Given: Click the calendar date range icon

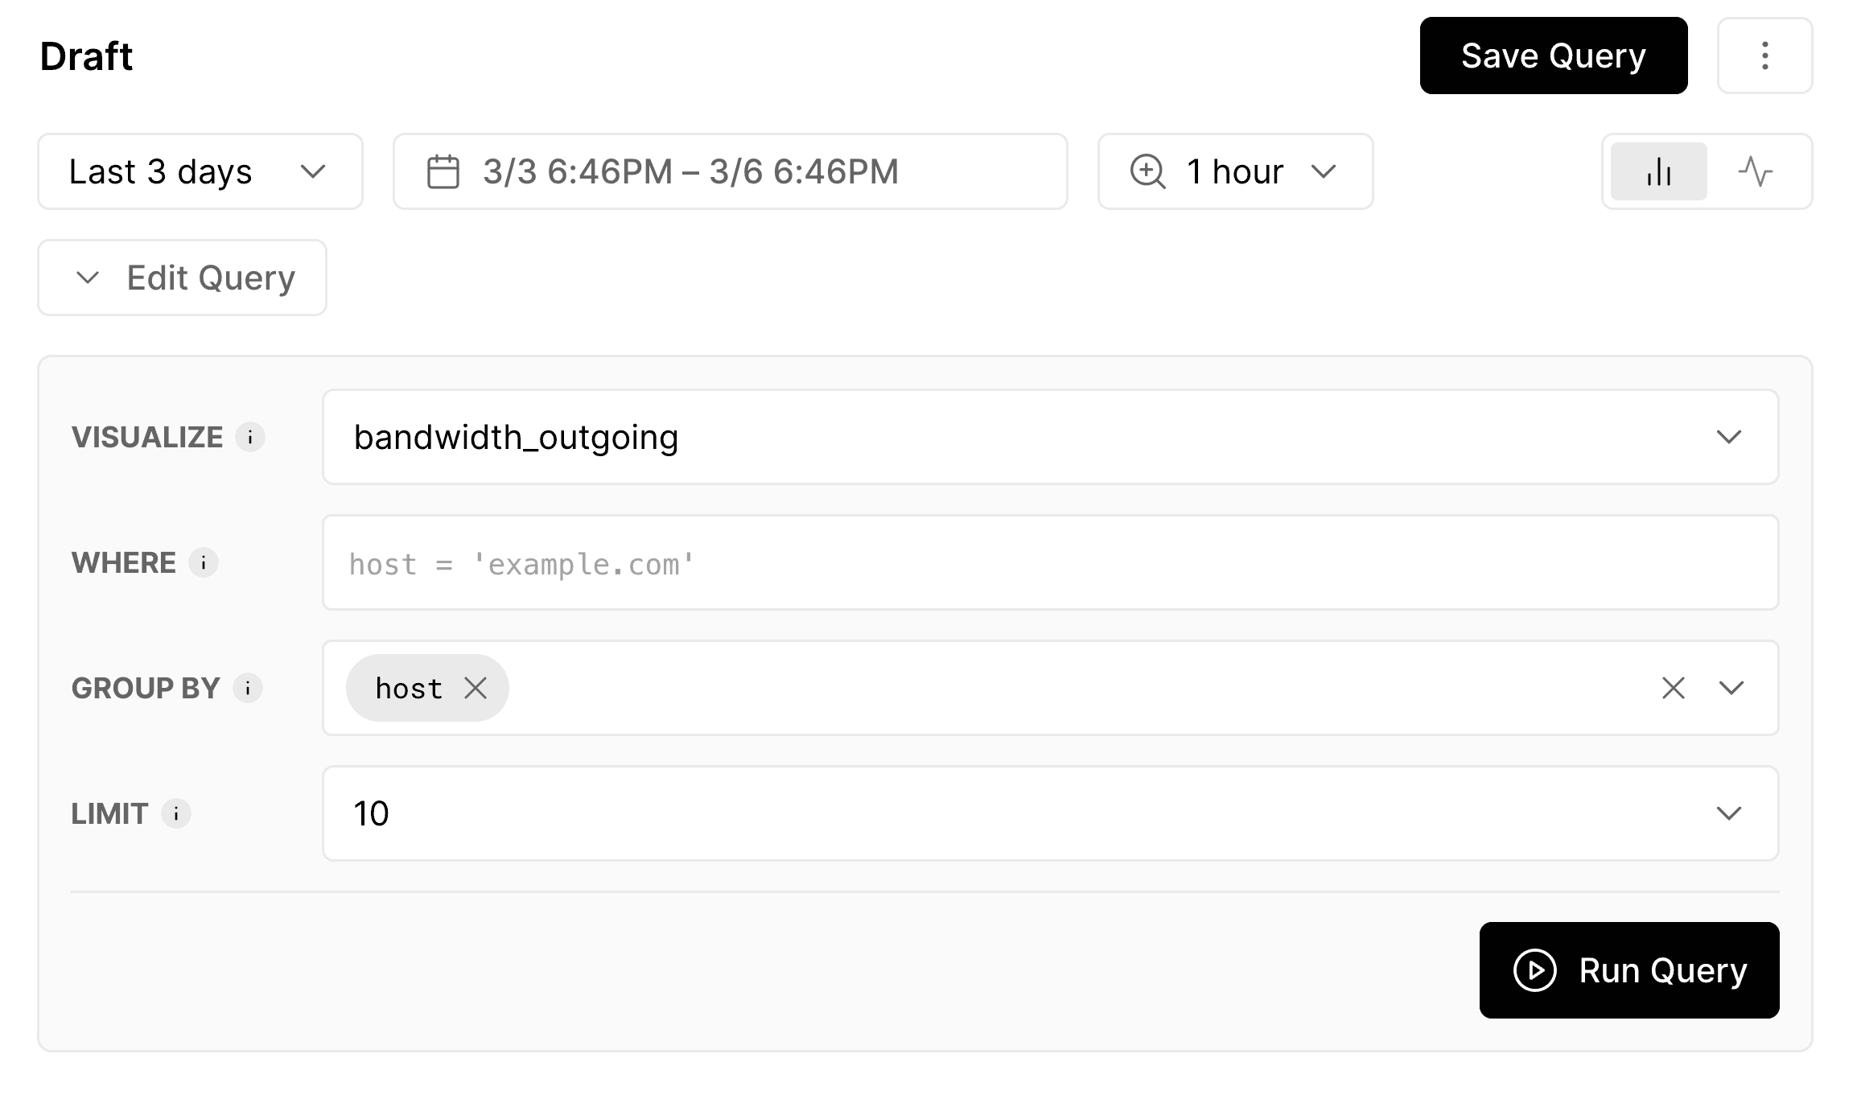Looking at the screenshot, I should pos(443,170).
